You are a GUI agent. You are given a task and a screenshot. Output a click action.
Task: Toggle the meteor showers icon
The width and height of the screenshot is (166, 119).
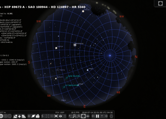click(x=74, y=116)
